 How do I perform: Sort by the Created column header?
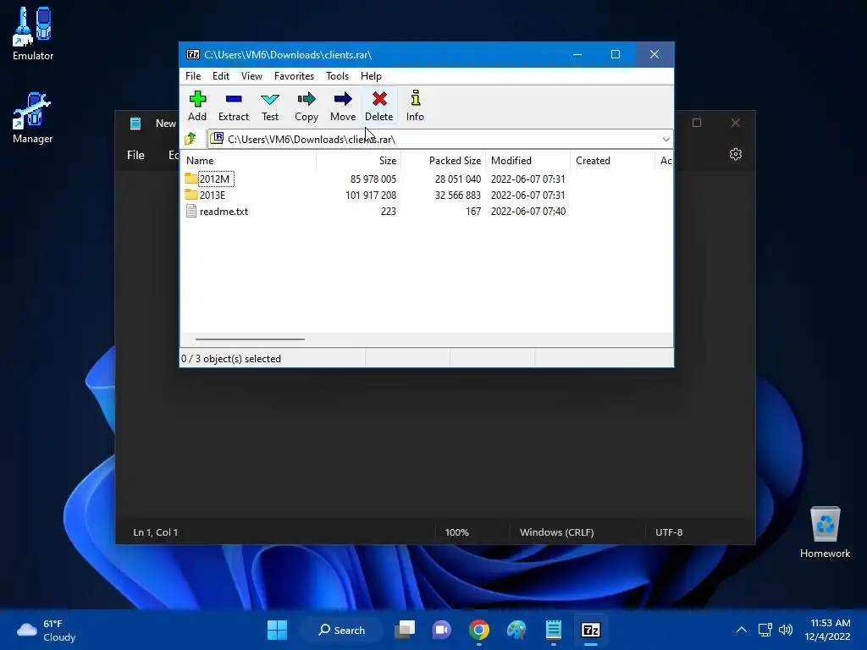tap(613, 160)
